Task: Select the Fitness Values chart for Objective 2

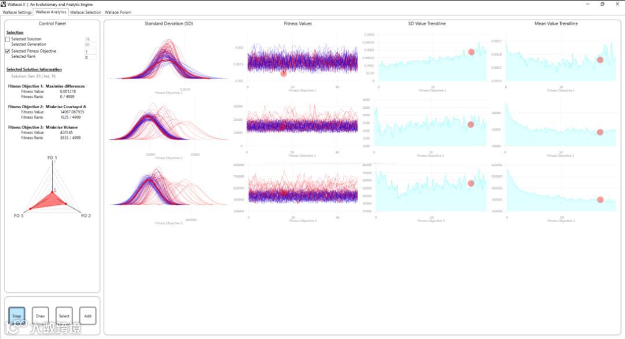Action: 297,127
